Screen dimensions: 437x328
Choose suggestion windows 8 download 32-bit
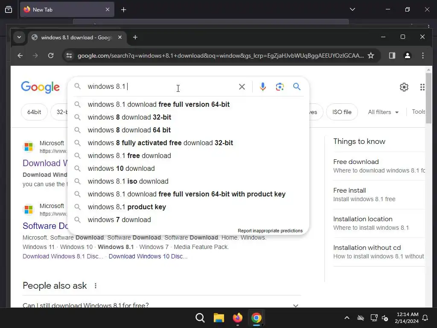click(188, 117)
